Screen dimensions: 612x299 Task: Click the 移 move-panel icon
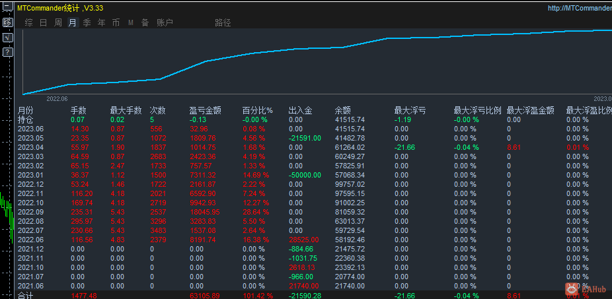(7, 22)
